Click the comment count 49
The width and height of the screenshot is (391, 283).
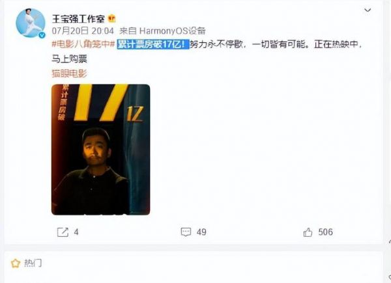201,232
